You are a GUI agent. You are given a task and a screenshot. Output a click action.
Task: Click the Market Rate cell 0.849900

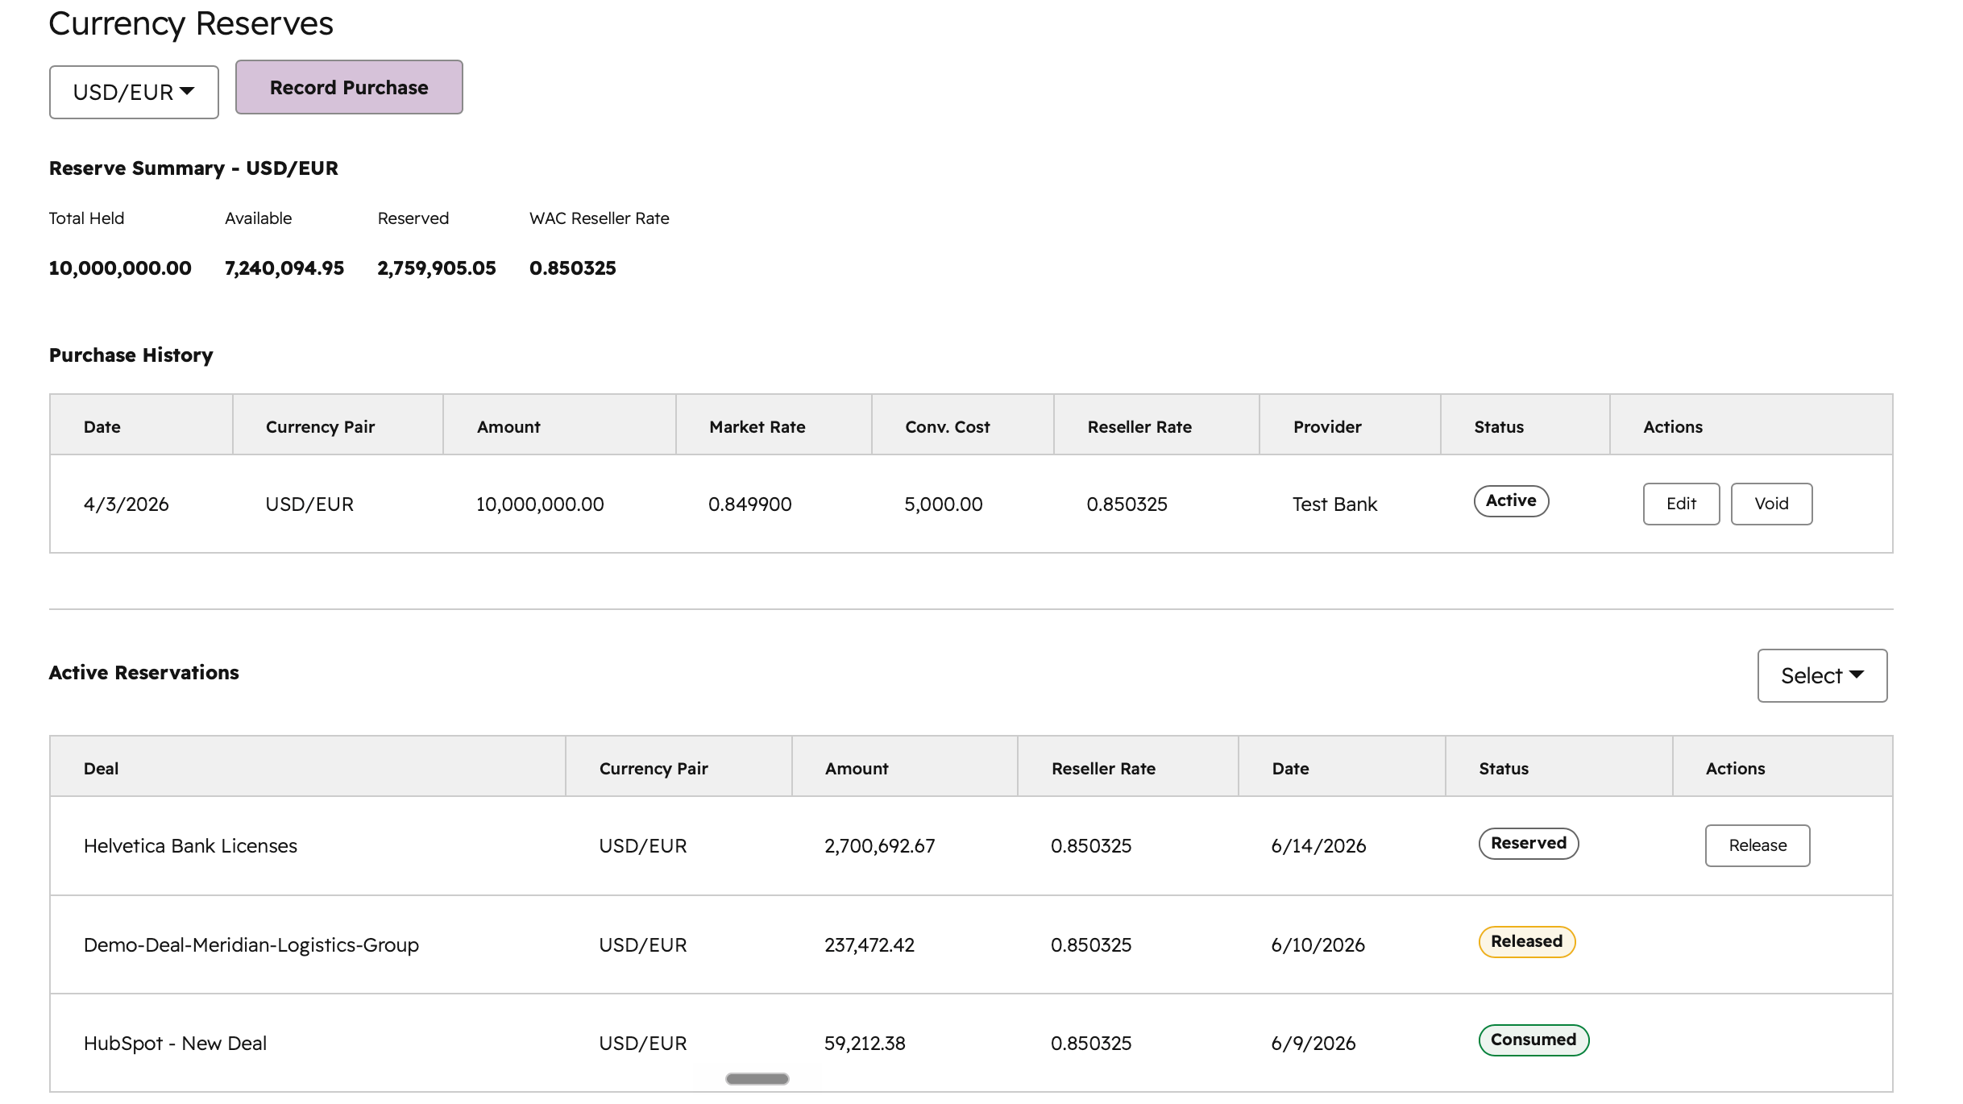click(x=749, y=504)
